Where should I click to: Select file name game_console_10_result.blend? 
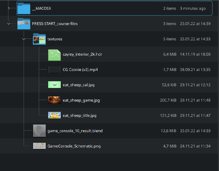point(75,131)
